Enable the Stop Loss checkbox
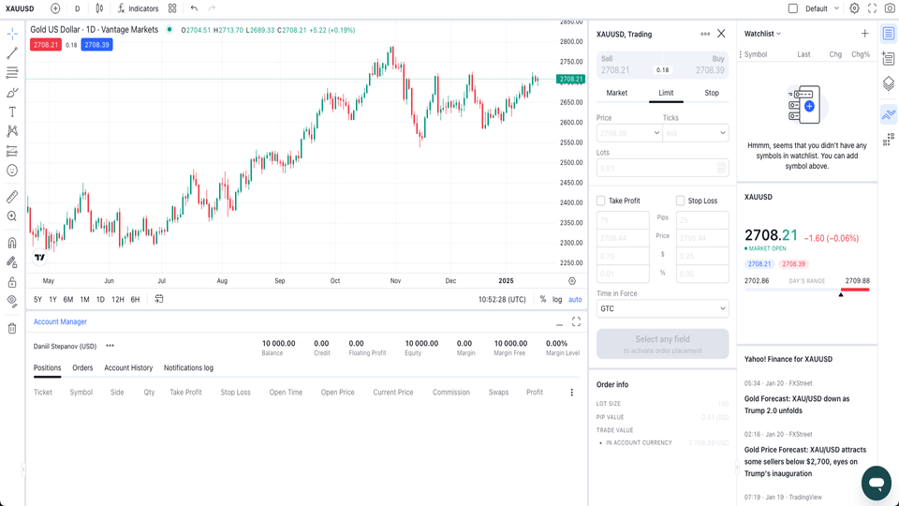The height and width of the screenshot is (506, 899). 680,201
